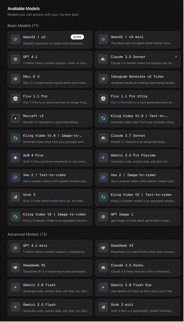Screen dimensions: 184x322
Task: Click the ULTRA badge on OpenAI o3
Action: point(77,37)
